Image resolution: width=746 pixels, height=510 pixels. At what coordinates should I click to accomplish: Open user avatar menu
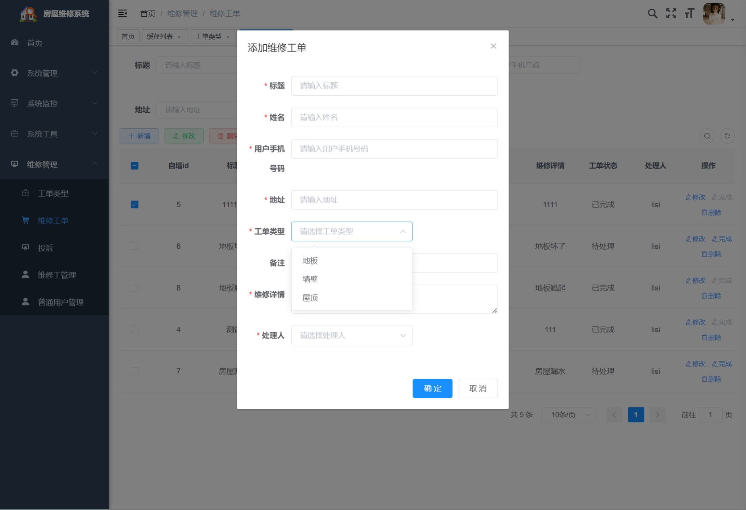[714, 14]
